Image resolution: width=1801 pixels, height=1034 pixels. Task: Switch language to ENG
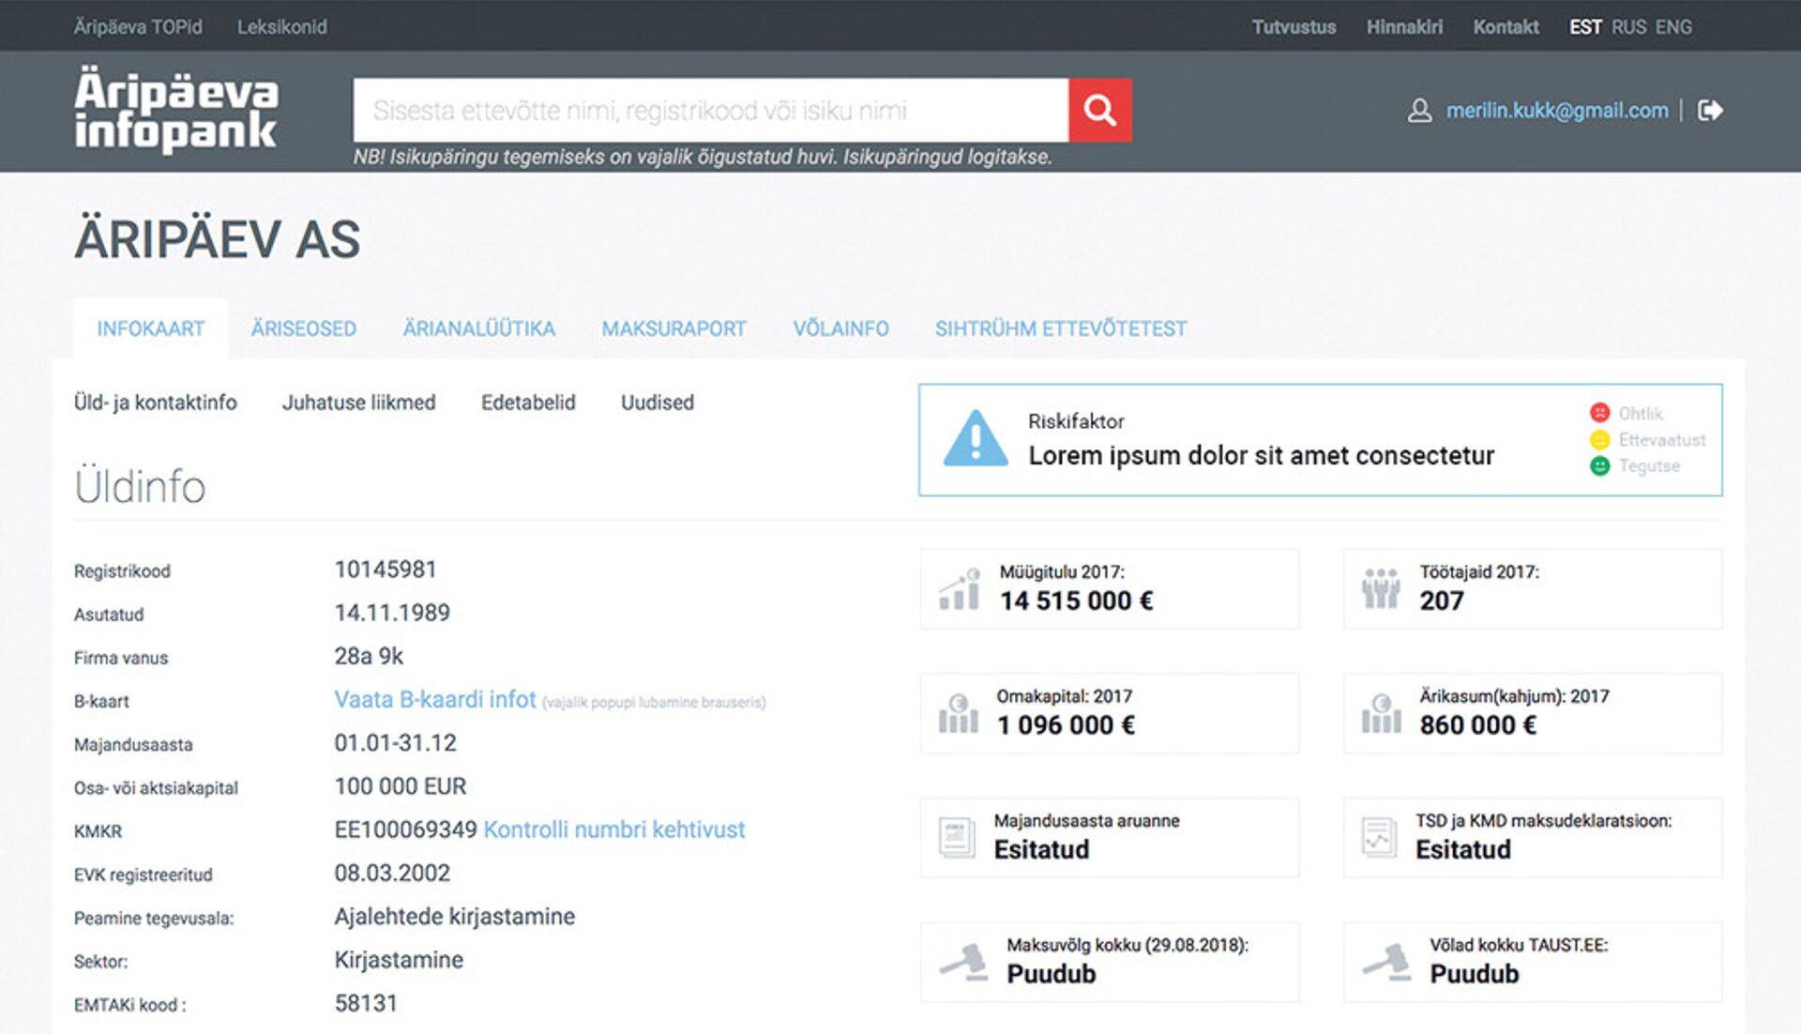point(1673,27)
